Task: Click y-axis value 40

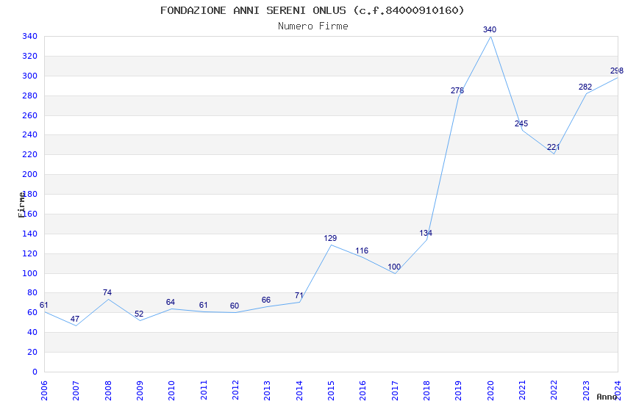Action: click(32, 332)
